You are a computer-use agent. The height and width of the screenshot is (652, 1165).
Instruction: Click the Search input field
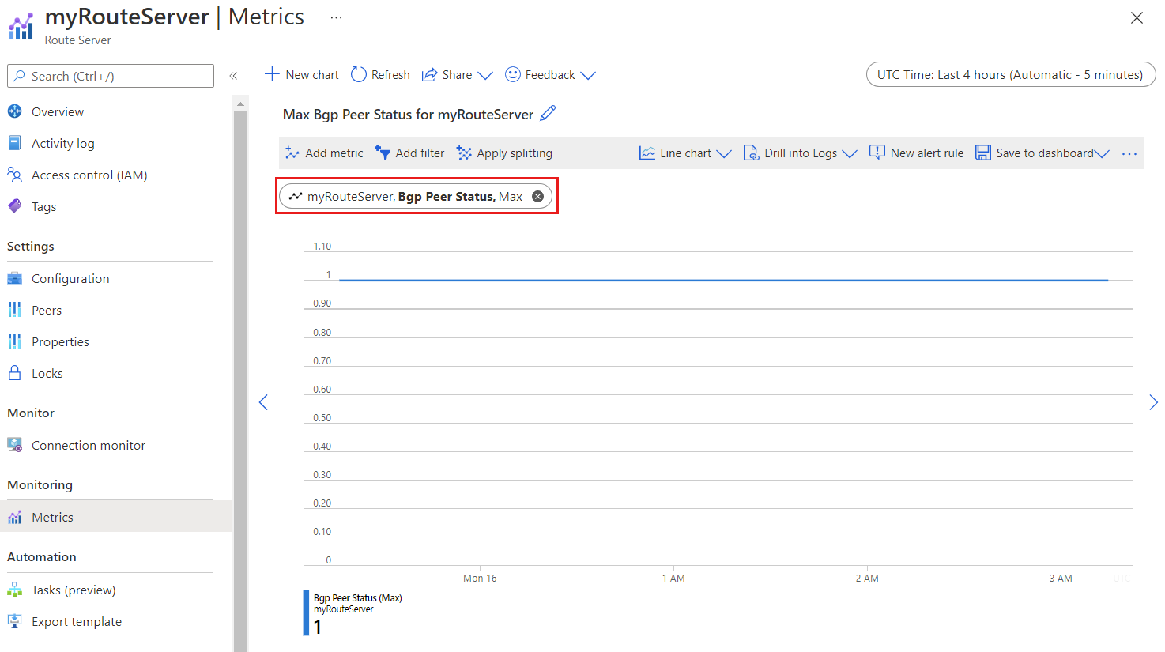click(x=110, y=75)
